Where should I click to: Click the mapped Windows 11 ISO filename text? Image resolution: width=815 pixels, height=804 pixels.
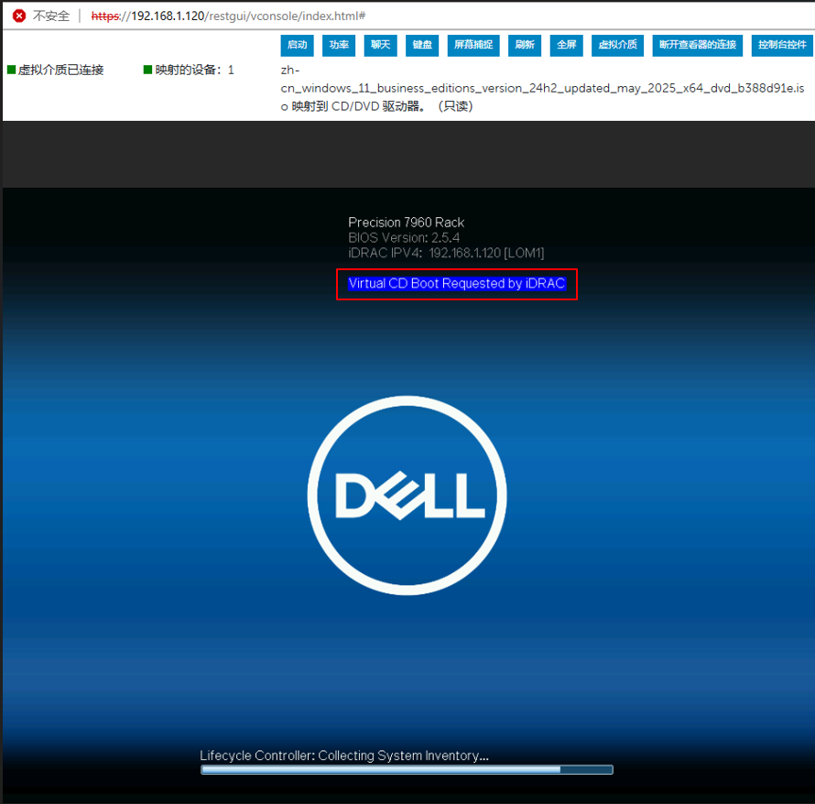542,88
